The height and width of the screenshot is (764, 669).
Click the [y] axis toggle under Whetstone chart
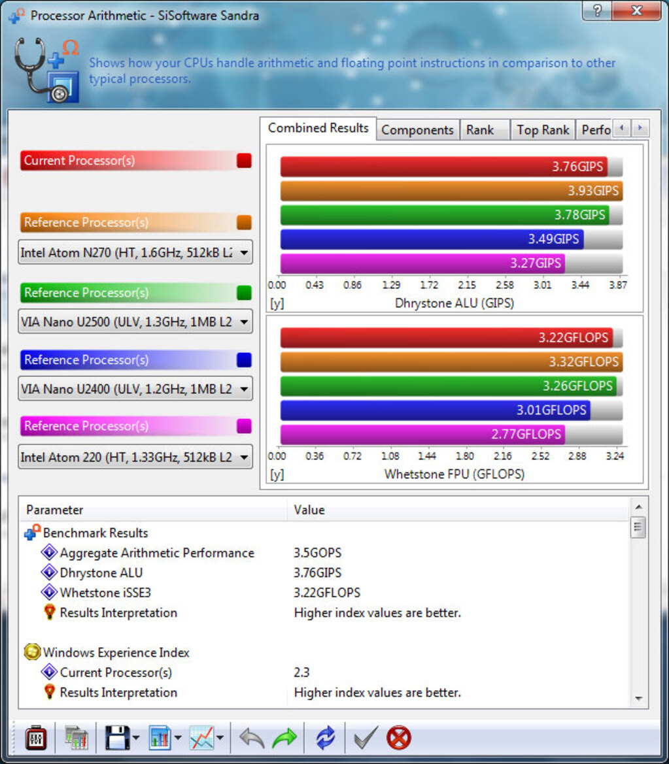277,474
